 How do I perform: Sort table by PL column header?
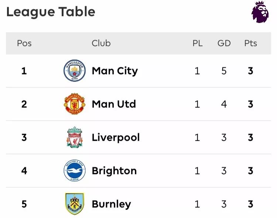198,43
